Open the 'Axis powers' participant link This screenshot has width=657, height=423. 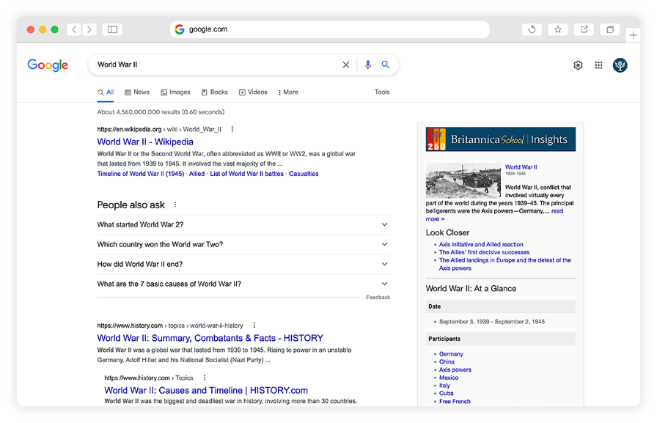click(455, 369)
